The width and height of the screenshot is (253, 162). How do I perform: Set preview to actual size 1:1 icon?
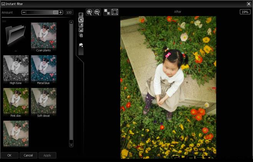click(107, 12)
